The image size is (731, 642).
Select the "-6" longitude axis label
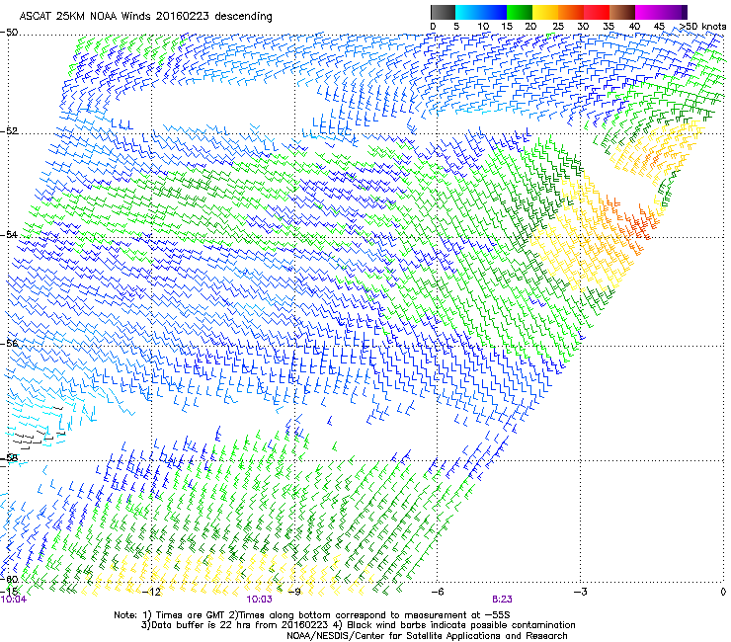pos(437,592)
